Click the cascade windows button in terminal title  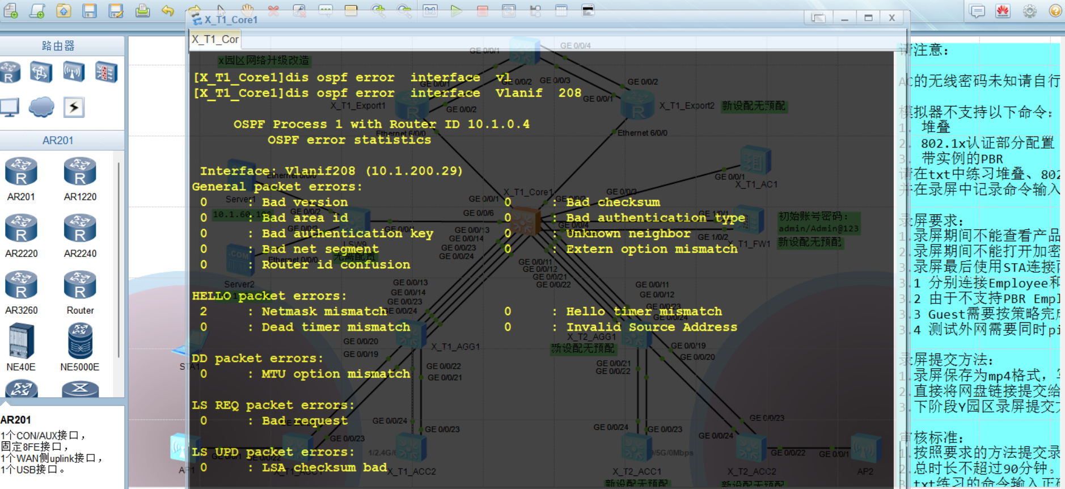click(x=818, y=18)
